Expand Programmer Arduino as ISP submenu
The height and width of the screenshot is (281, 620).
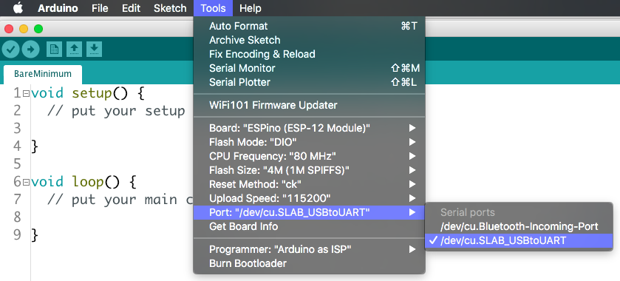[309, 249]
